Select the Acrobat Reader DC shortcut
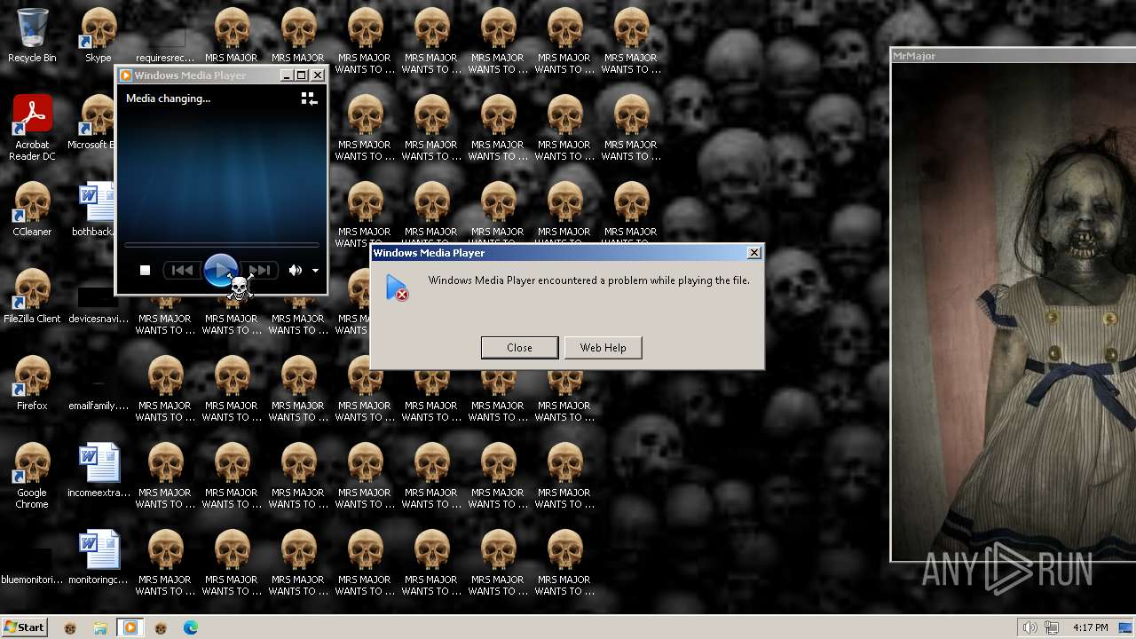This screenshot has height=639, width=1136. coord(32,128)
